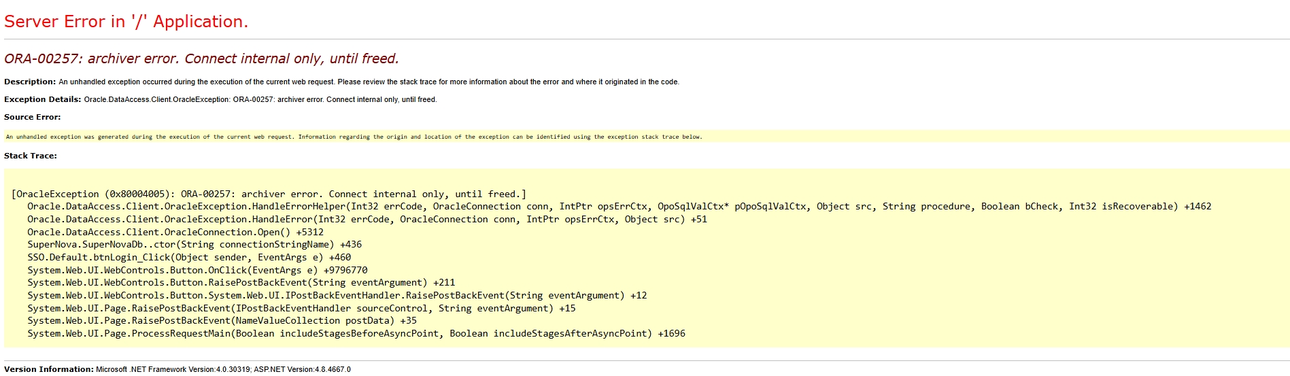The width and height of the screenshot is (1290, 376).
Task: Click the SSO.Default.btnLogin_Click stack trace line
Action: (189, 257)
